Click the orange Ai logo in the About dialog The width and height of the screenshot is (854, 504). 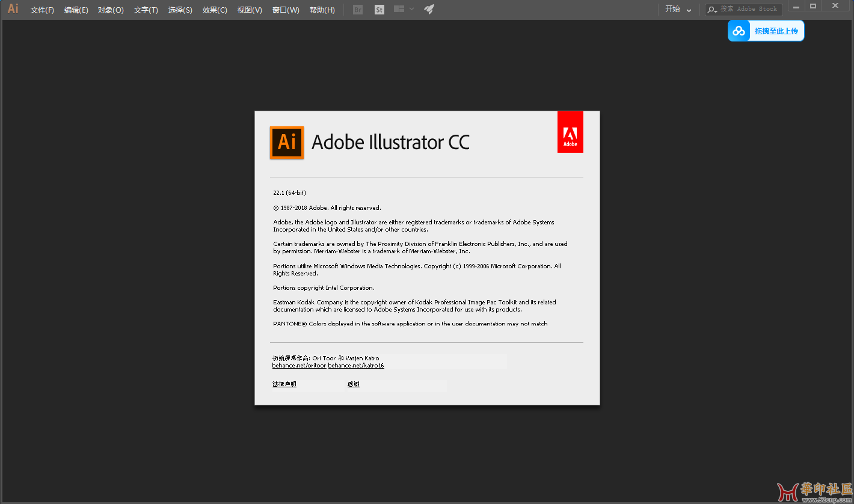click(287, 143)
